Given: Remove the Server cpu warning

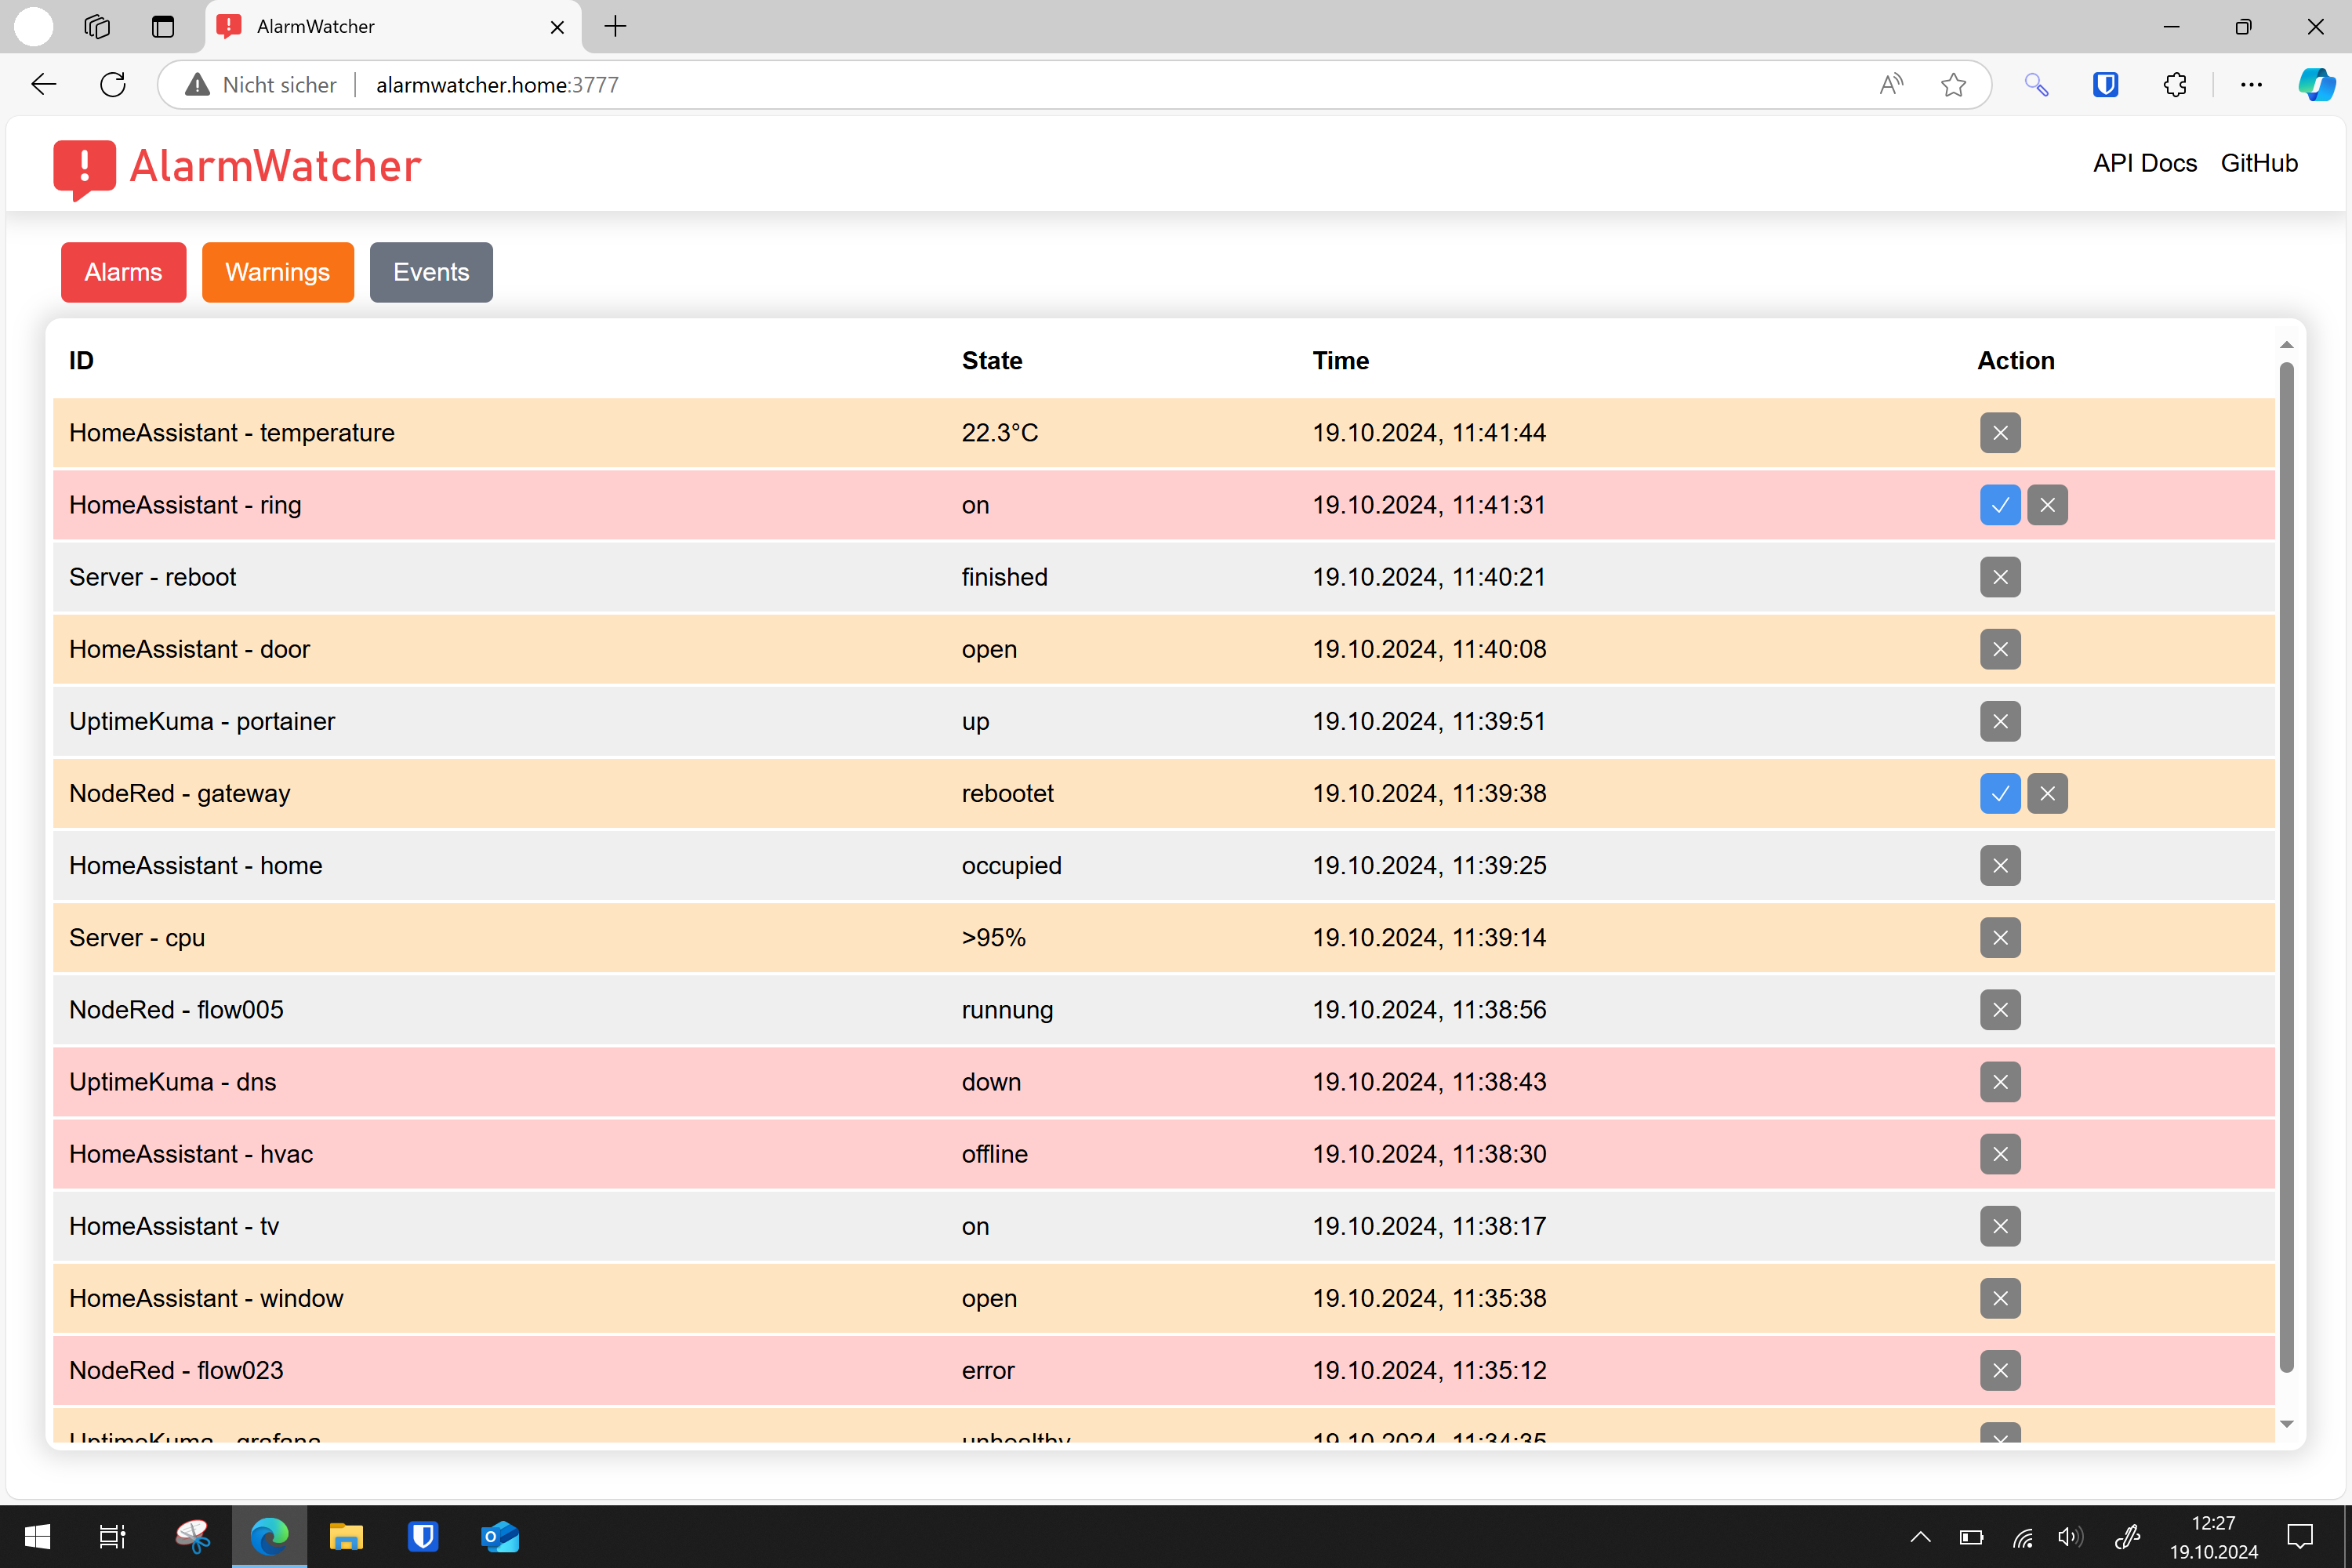Looking at the screenshot, I should pos(2000,938).
